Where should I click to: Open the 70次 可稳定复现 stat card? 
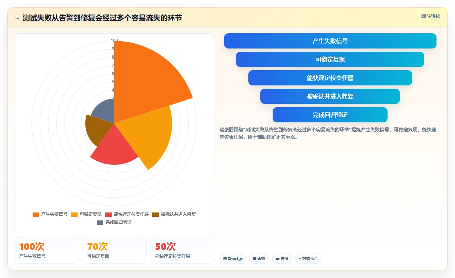pos(114,250)
